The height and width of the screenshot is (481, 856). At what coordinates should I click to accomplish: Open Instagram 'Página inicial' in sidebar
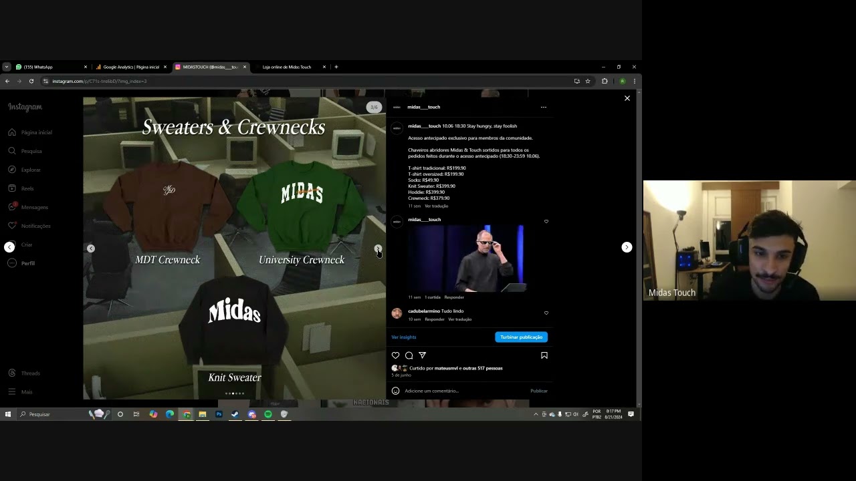(30, 132)
